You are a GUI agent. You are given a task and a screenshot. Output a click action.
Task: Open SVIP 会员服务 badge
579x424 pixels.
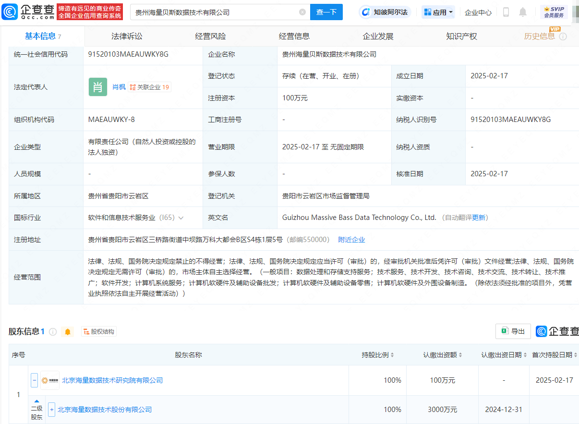[x=554, y=12]
